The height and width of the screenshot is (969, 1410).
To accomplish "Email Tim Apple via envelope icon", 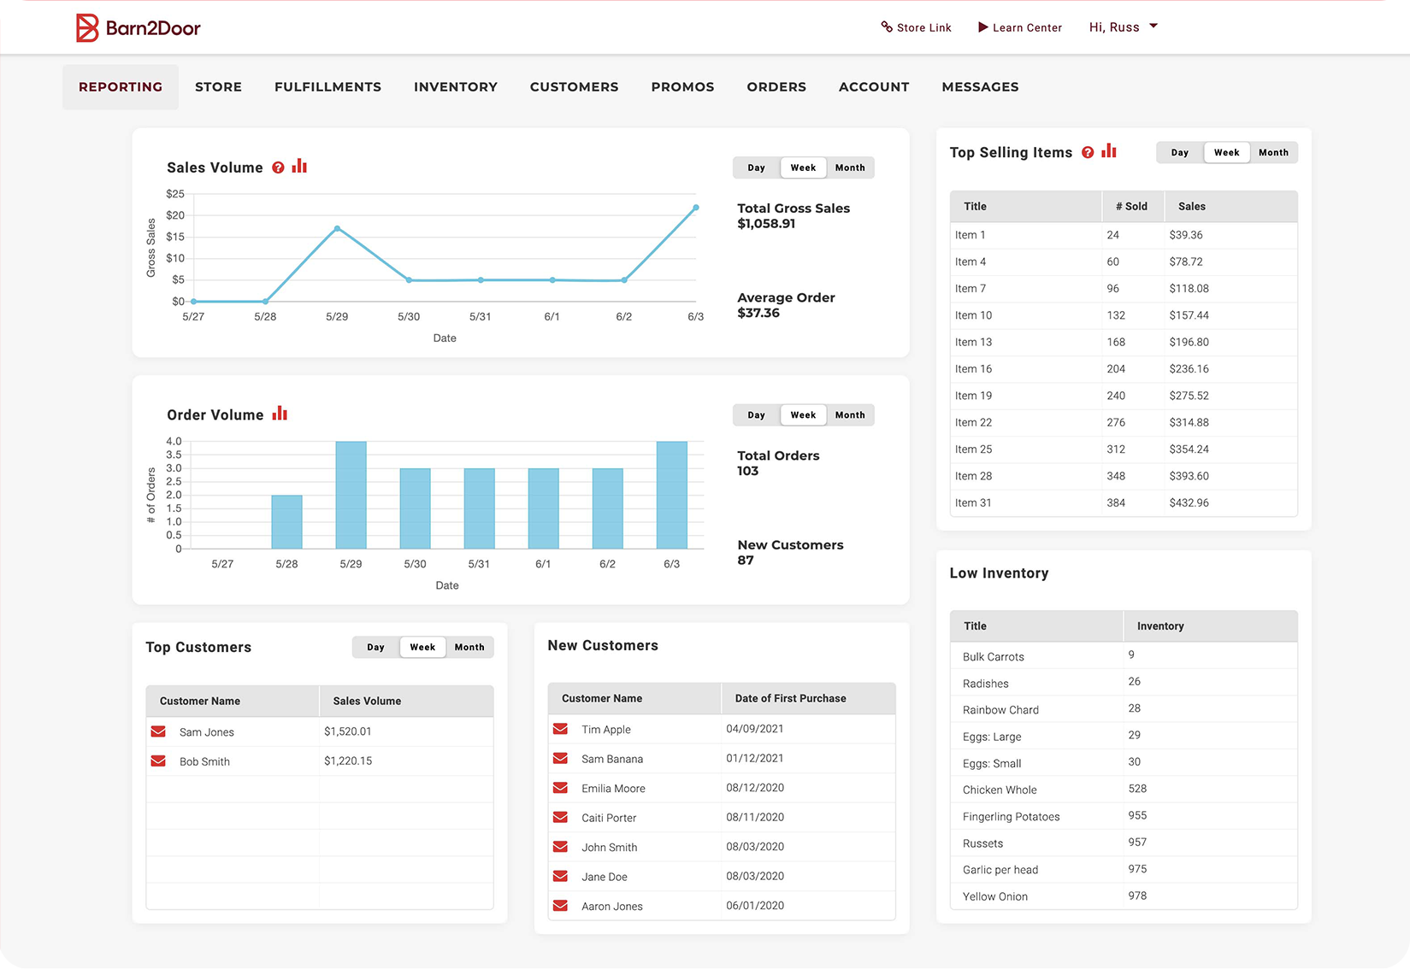I will [x=560, y=729].
